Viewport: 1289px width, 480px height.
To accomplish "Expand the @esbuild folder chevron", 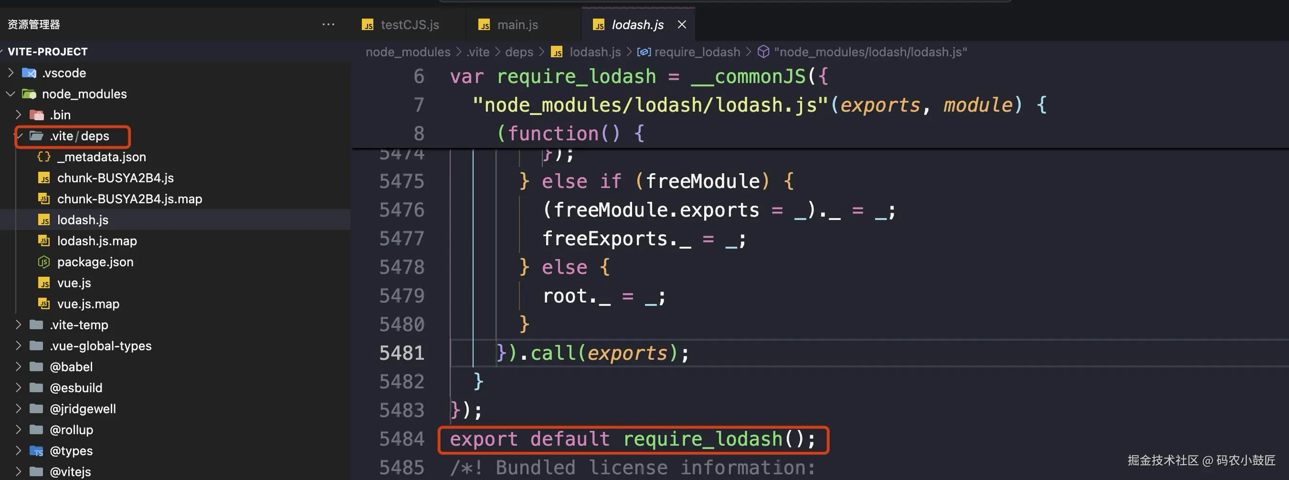I will point(19,388).
